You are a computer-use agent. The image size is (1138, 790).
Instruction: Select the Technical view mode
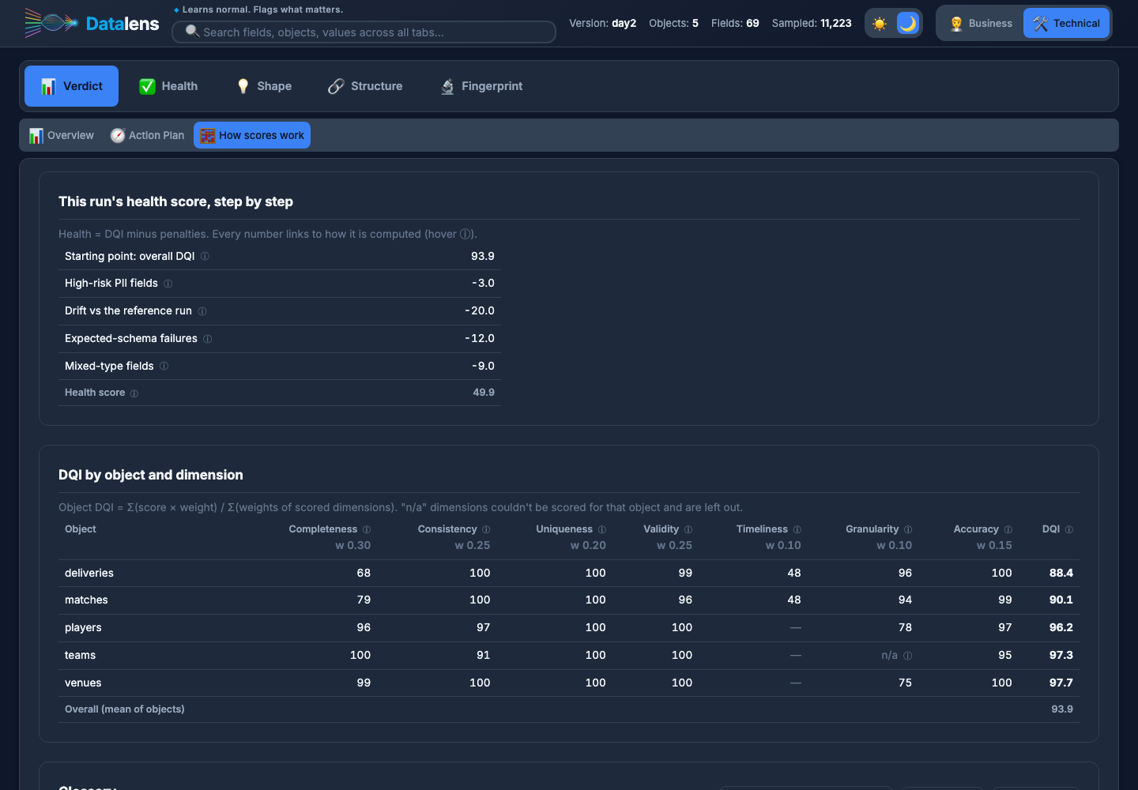coord(1066,24)
